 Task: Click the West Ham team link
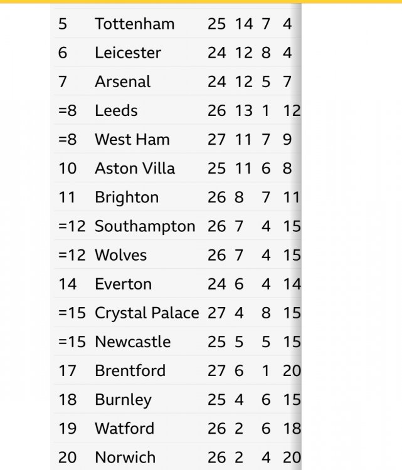coord(132,139)
